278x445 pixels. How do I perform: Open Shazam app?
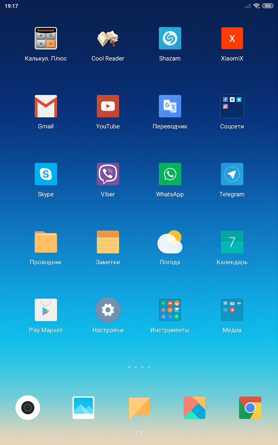(170, 38)
